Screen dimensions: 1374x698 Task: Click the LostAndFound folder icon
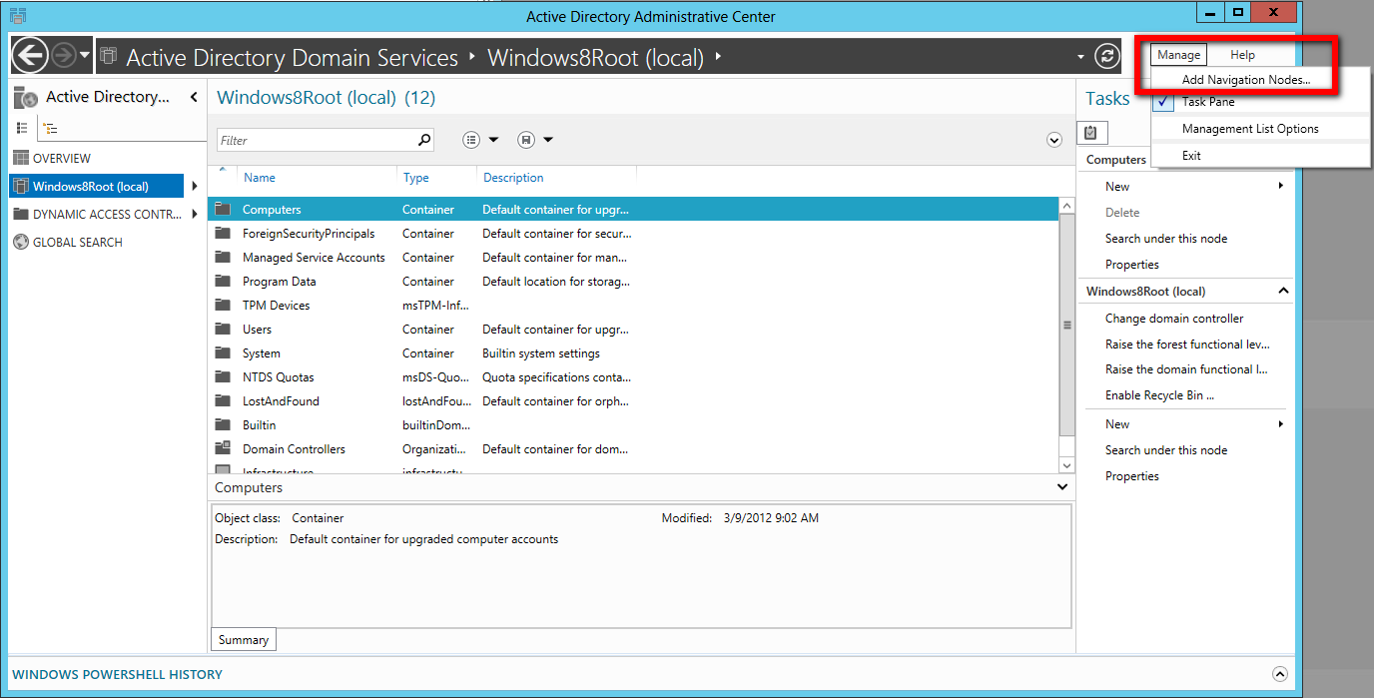(x=224, y=401)
